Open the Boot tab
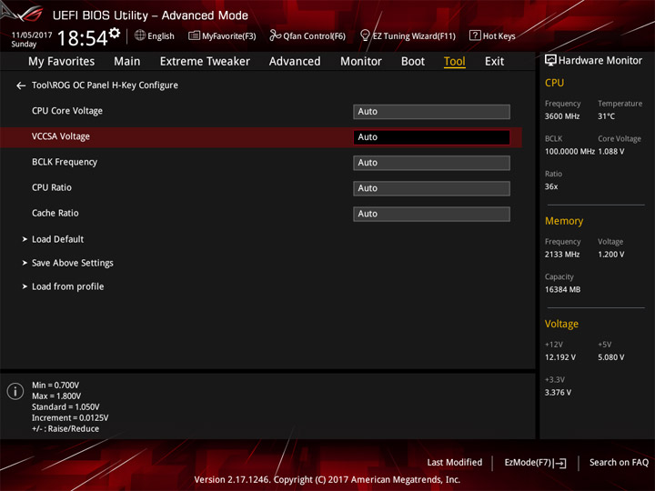Screen dimensions: 655x491 tap(413, 62)
